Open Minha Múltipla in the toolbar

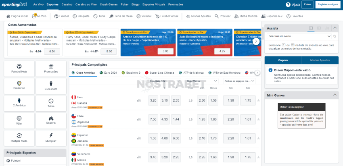click(246, 16)
